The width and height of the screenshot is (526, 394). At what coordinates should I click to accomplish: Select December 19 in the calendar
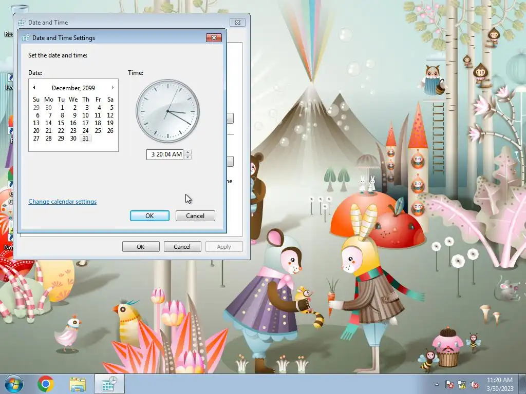(110, 123)
